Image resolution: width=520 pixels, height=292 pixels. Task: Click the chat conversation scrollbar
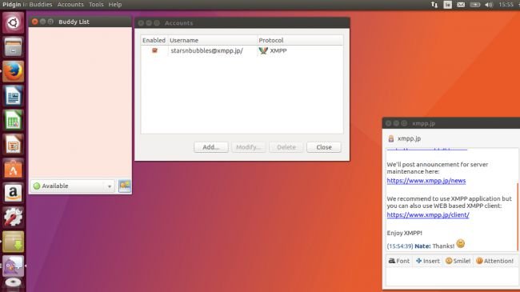pyautogui.click(x=518, y=216)
